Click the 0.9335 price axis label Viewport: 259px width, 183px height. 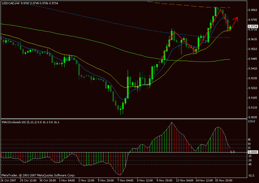pos(253,78)
